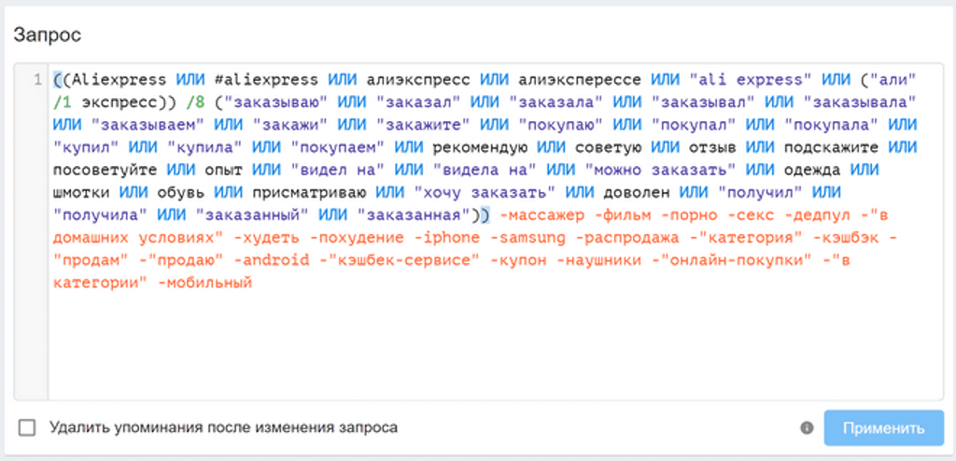Click the Применить button
The height and width of the screenshot is (461, 956).
pos(884,428)
